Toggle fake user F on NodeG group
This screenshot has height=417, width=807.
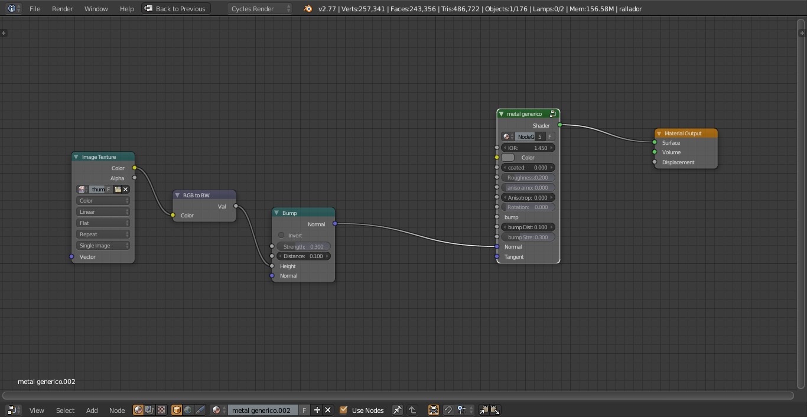(x=549, y=136)
